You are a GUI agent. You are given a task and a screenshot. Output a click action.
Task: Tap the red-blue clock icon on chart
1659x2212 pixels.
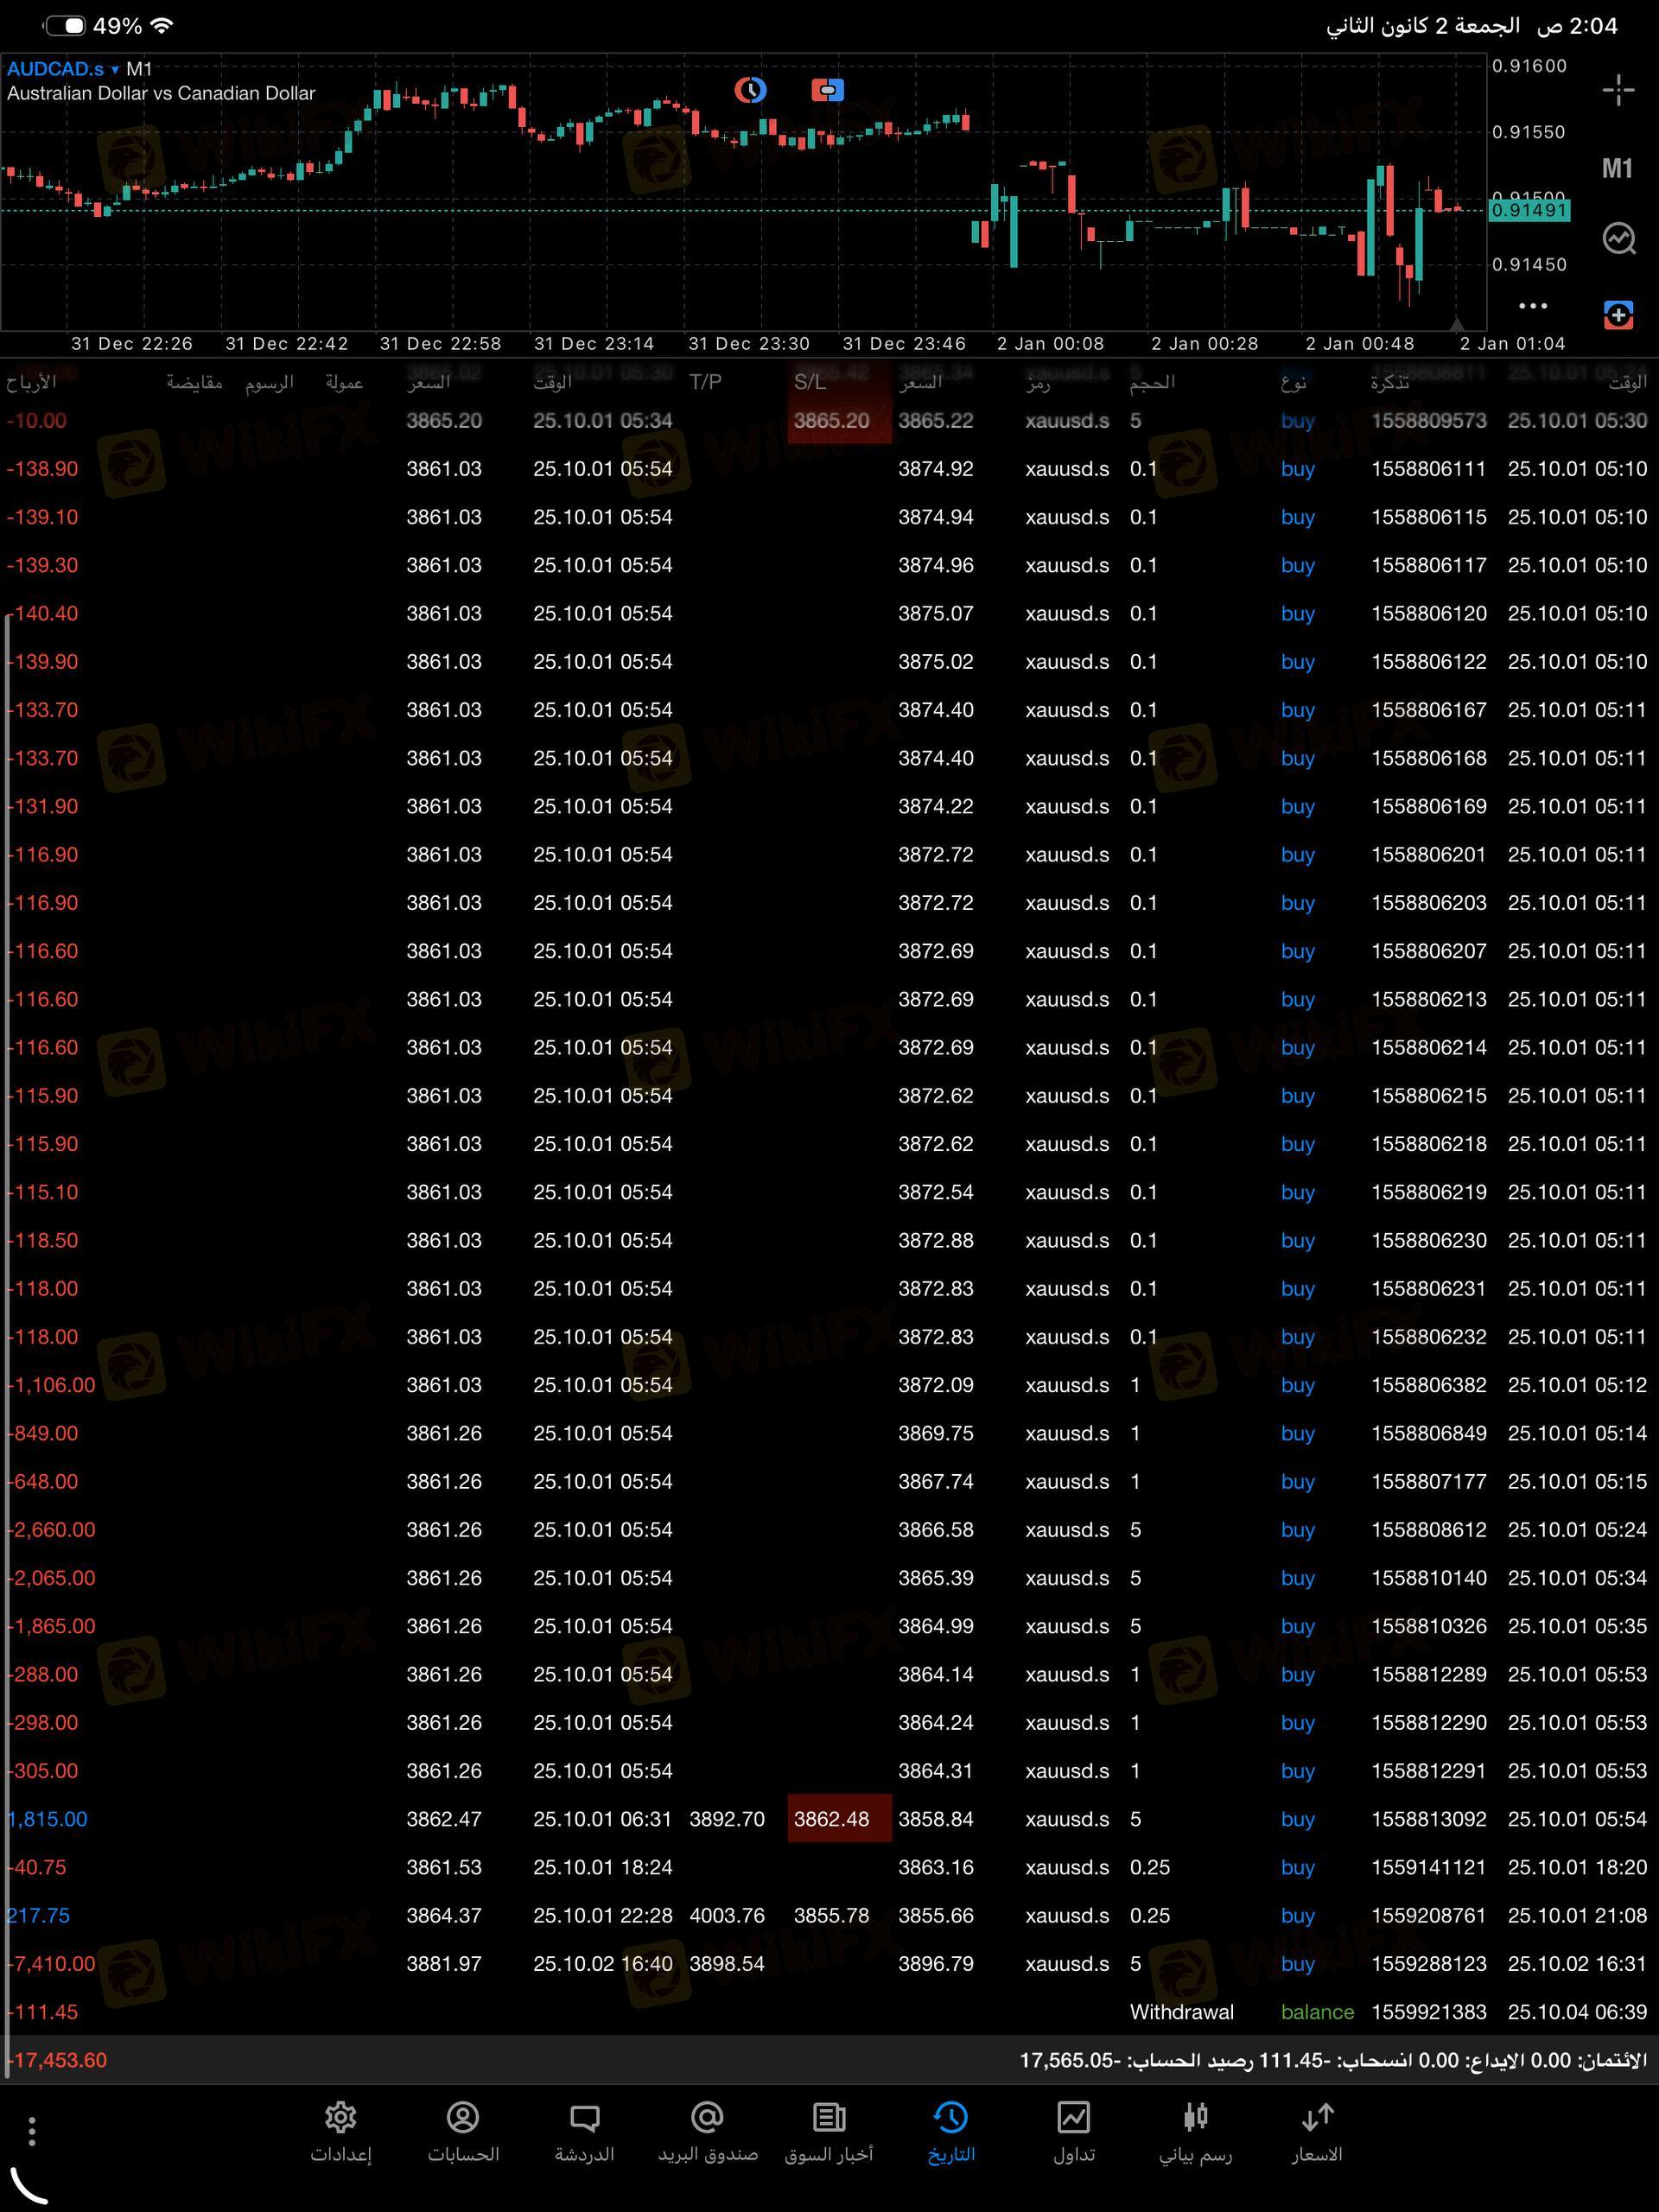[750, 90]
